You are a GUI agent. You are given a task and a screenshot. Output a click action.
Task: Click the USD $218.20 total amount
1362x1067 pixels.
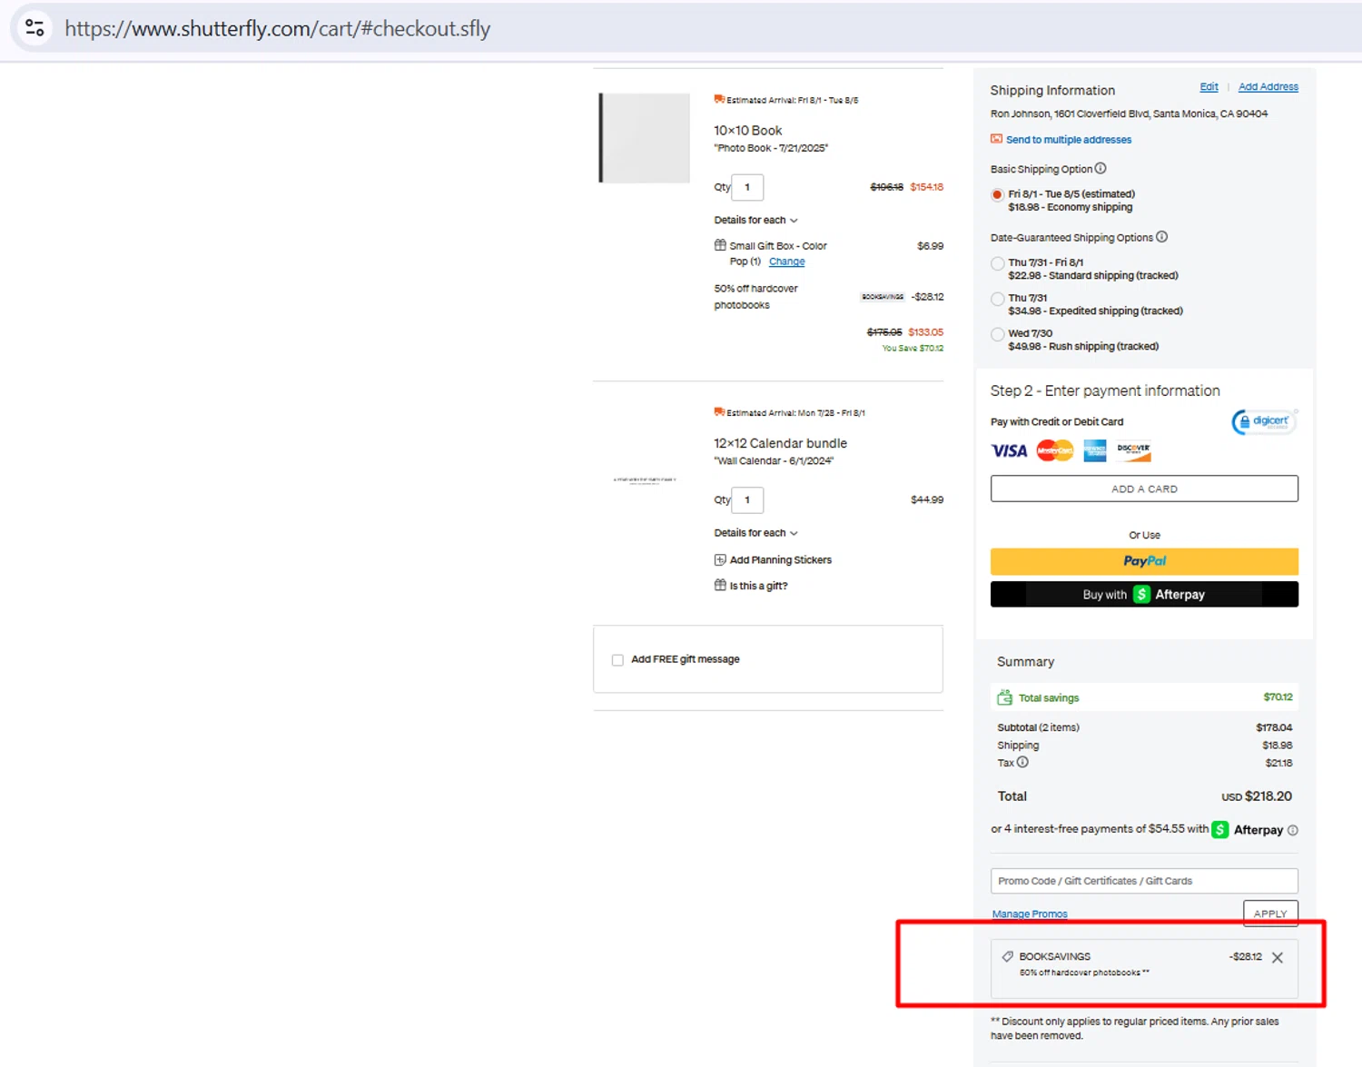[1257, 796]
